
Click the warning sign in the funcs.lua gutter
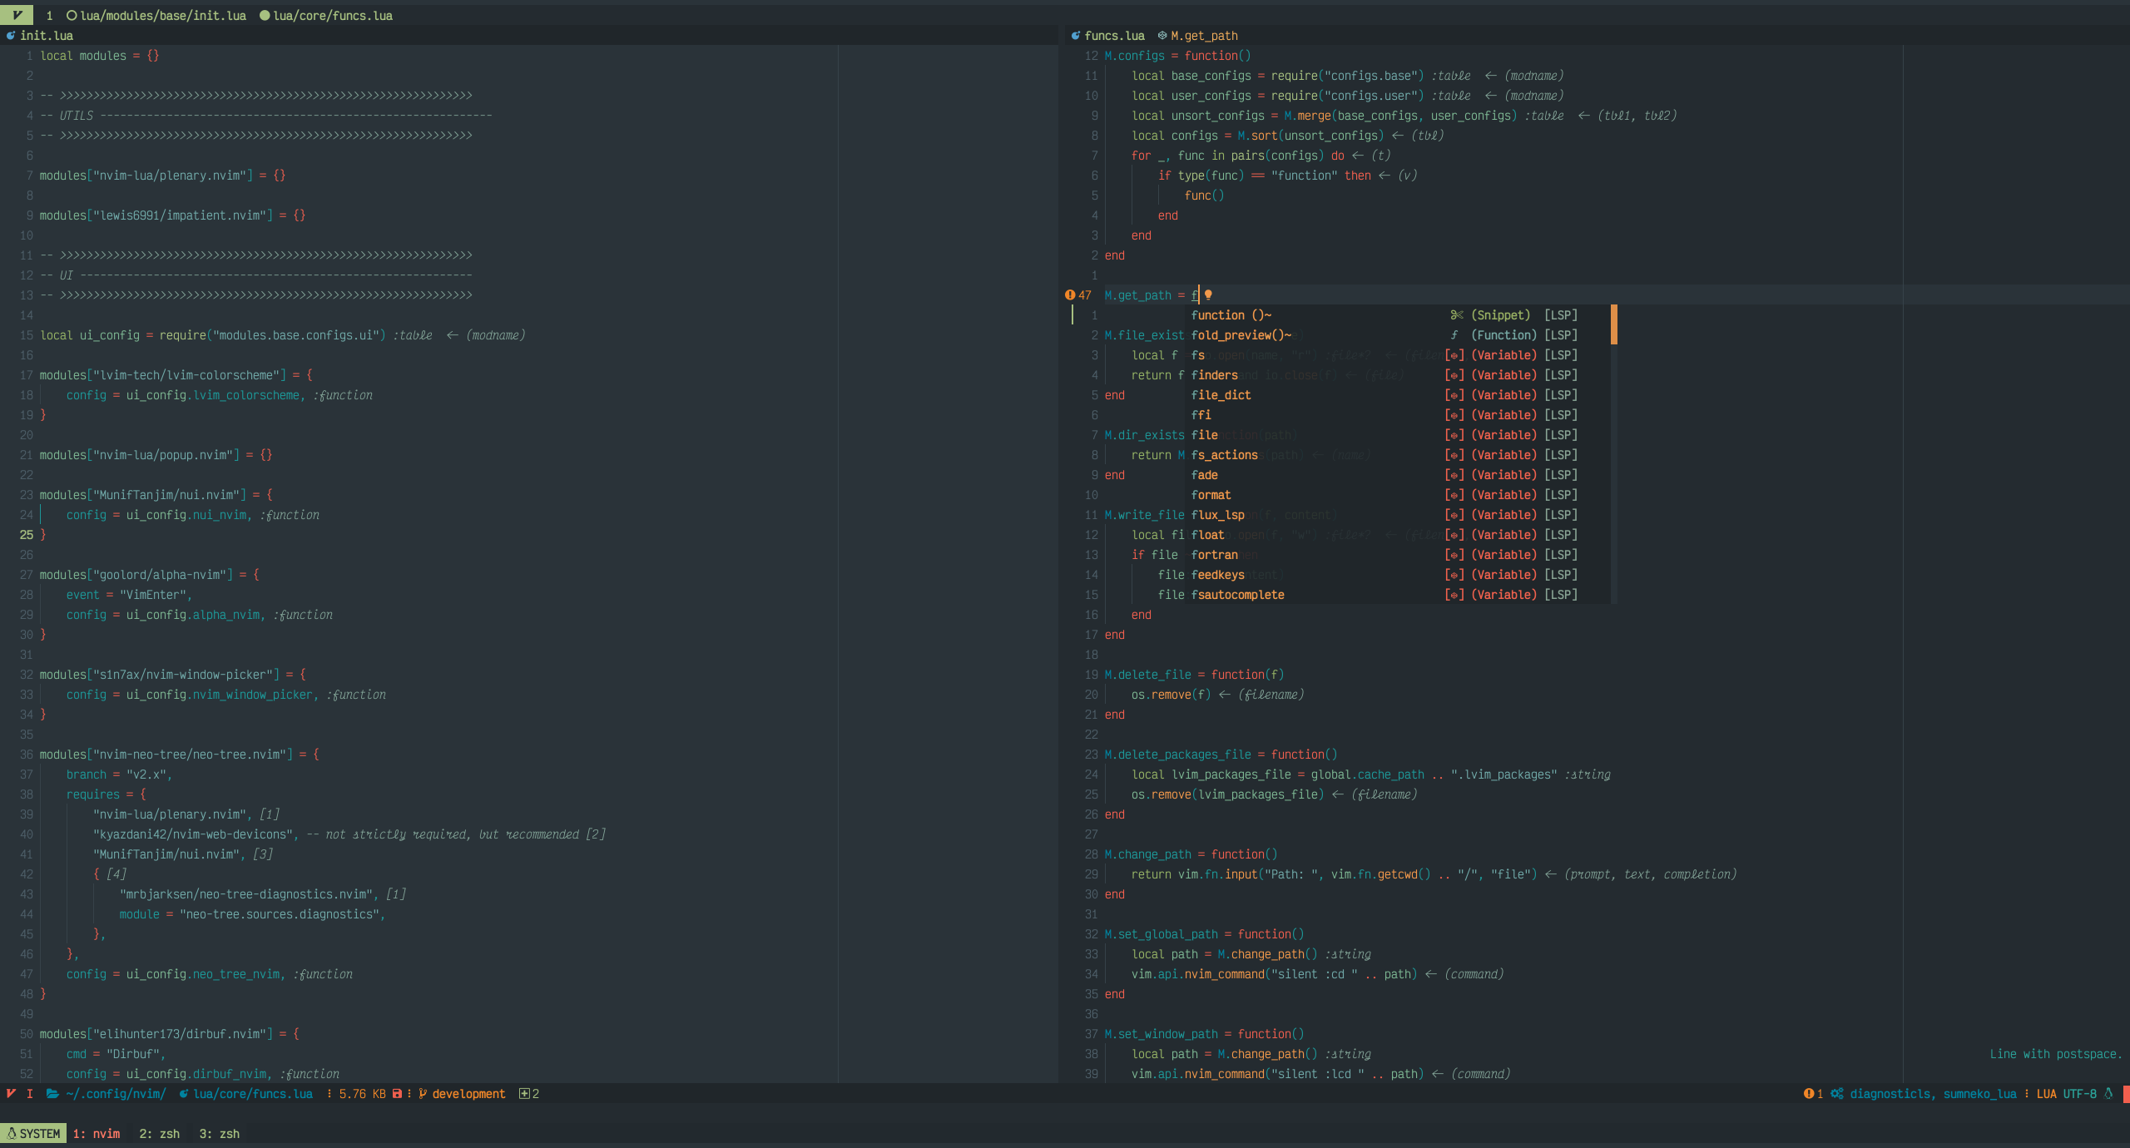(x=1070, y=294)
